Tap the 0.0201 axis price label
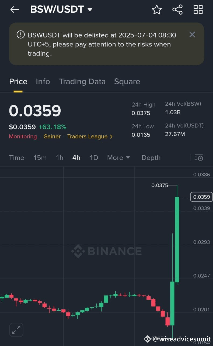 tap(201, 310)
